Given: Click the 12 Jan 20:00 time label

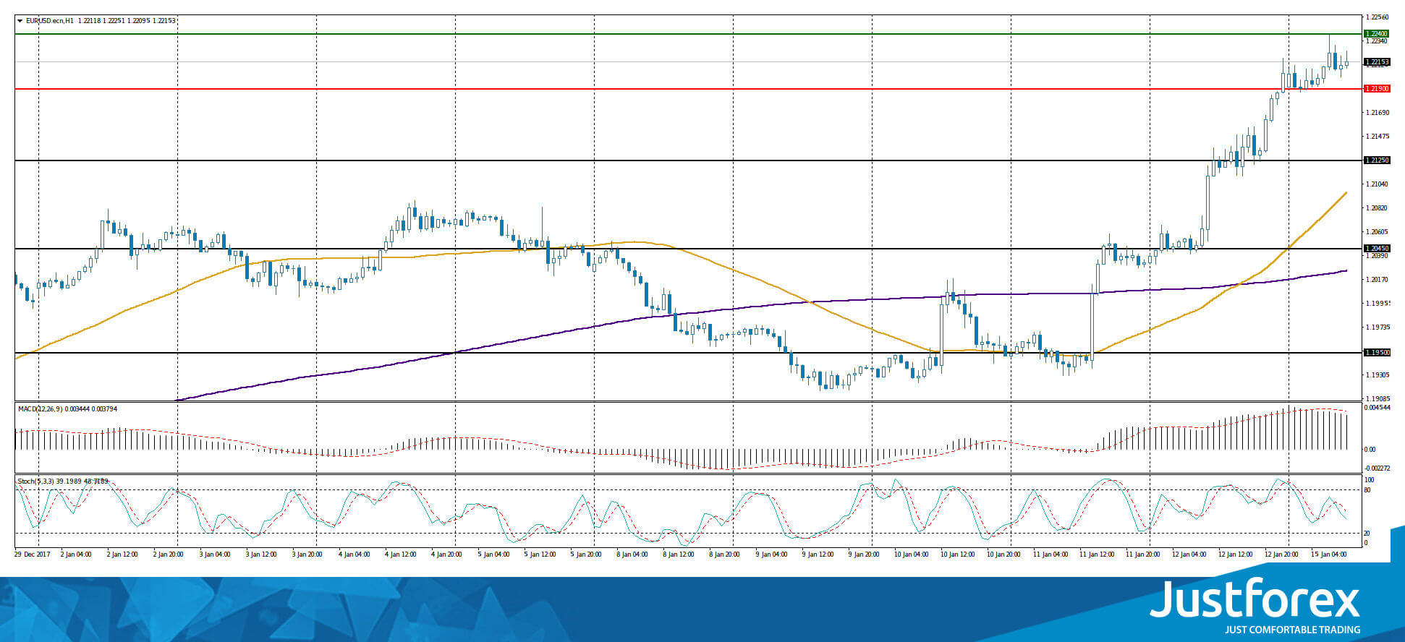Looking at the screenshot, I should click(1281, 555).
